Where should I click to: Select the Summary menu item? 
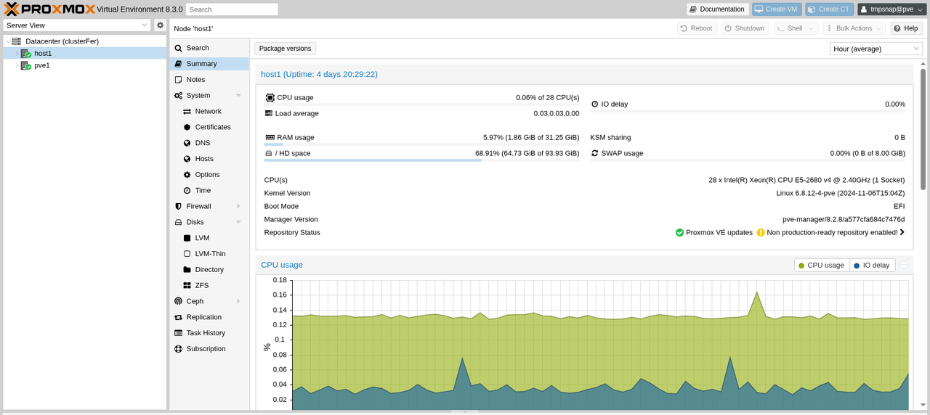pos(209,64)
